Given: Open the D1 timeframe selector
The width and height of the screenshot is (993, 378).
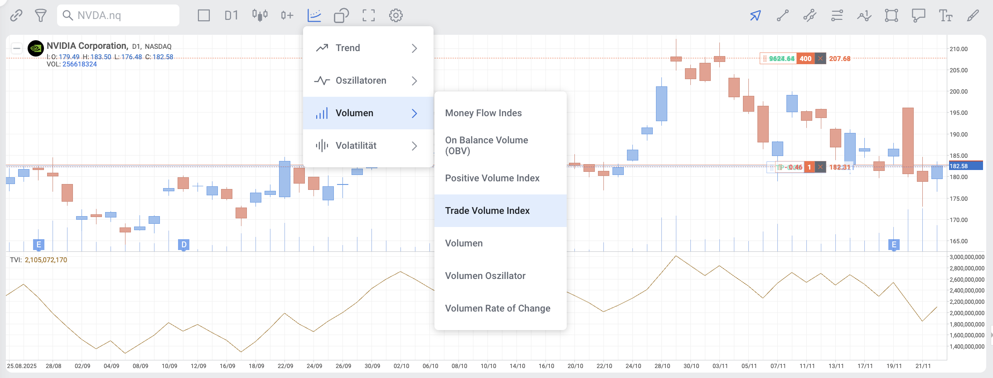Looking at the screenshot, I should point(231,15).
